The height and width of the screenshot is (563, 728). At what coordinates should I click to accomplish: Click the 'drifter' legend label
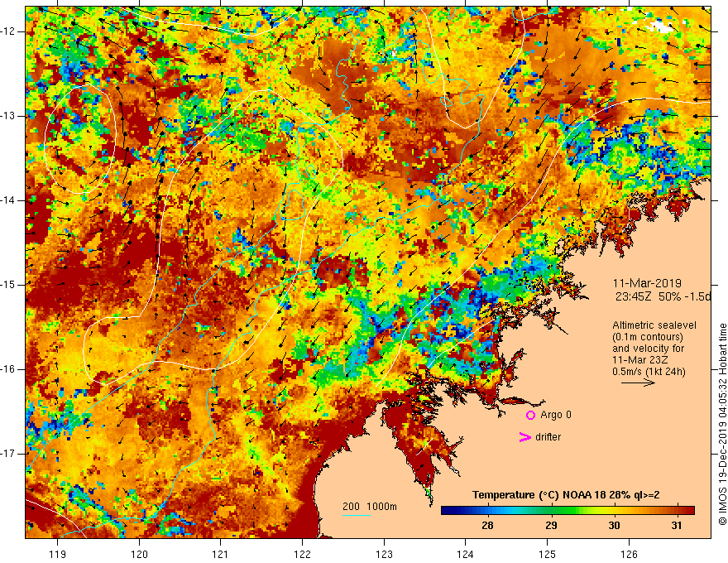pos(548,437)
